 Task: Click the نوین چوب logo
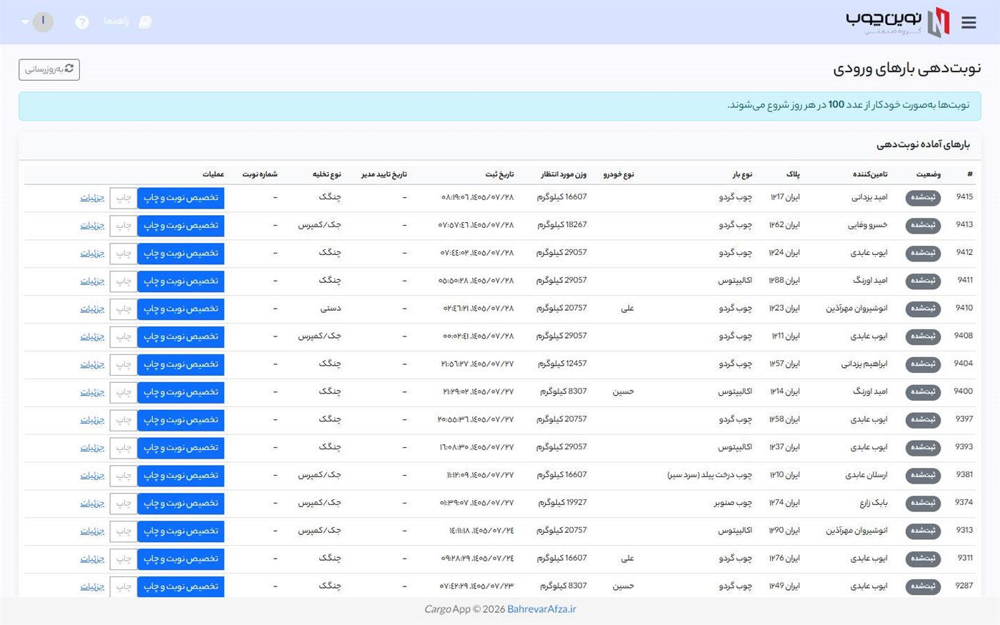898,21
